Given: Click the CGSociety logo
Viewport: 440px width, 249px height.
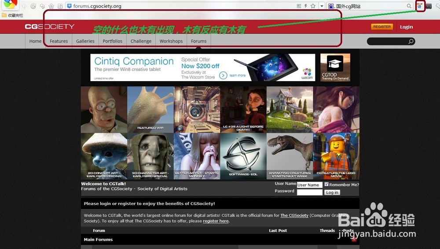Looking at the screenshot, I should click(50, 27).
